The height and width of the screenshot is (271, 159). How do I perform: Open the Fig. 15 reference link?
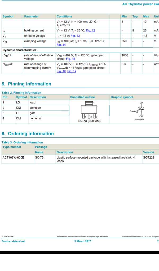point(70,59)
